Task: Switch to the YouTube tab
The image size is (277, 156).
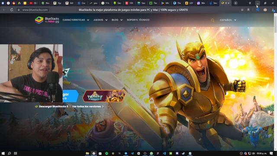Action: click(x=33, y=3)
